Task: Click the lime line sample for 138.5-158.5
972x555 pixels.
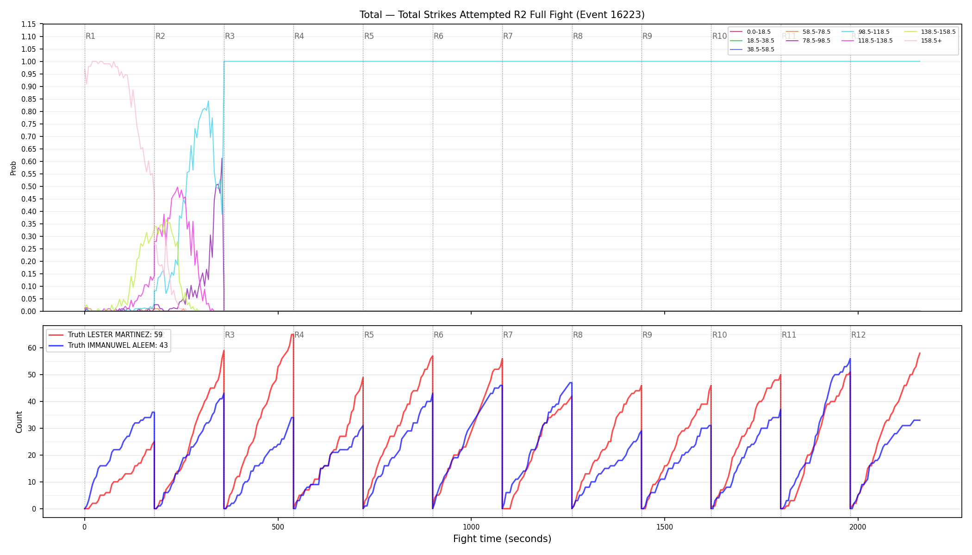Action: pyautogui.click(x=910, y=32)
